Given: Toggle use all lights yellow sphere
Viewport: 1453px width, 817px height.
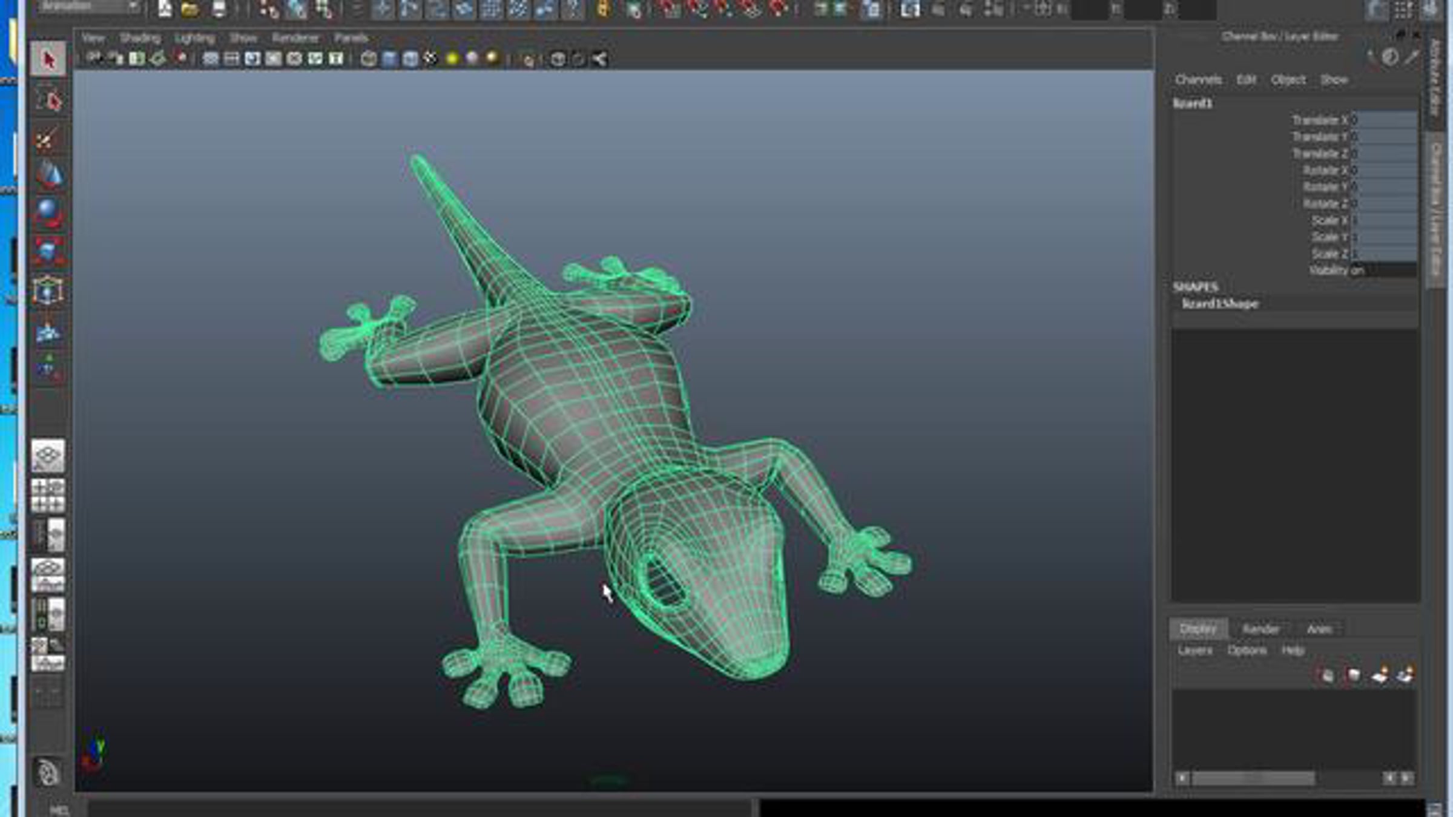Looking at the screenshot, I should 452,59.
